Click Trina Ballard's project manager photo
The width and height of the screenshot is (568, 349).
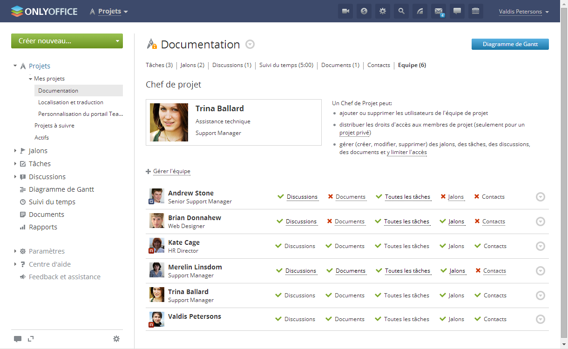169,122
